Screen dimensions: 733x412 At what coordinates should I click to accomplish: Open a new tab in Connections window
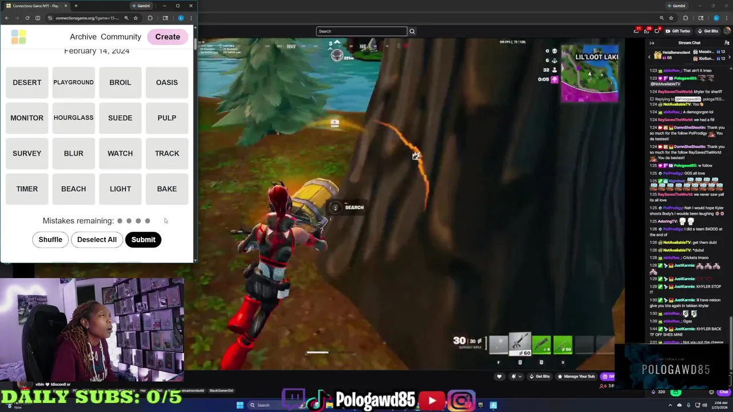(76, 6)
